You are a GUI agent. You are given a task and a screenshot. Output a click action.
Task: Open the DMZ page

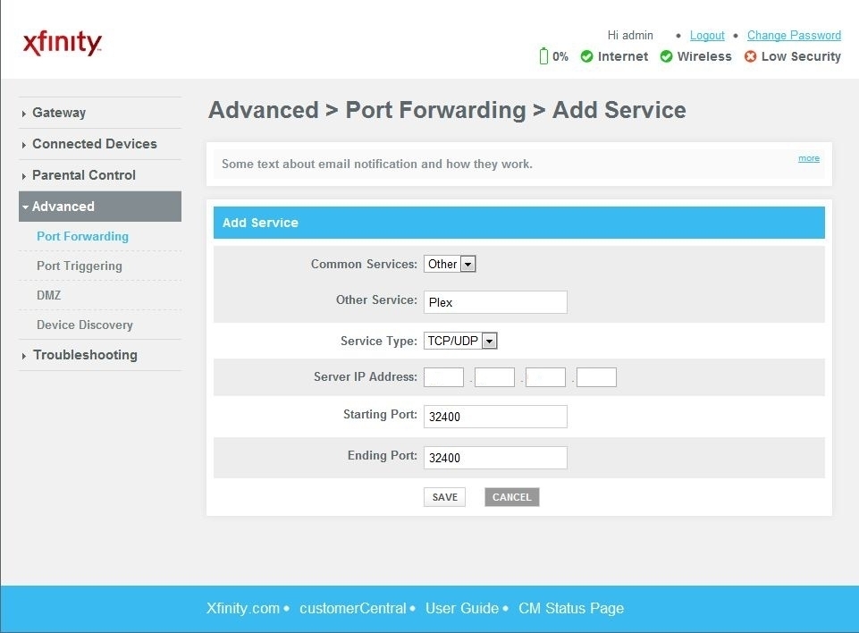coord(48,295)
